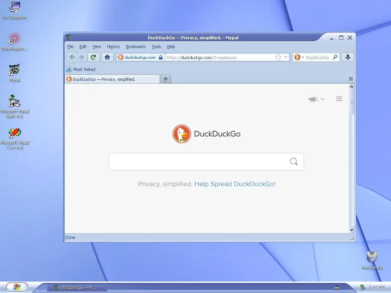391x293 pixels.
Task: Open the File menu
Action: coord(70,47)
